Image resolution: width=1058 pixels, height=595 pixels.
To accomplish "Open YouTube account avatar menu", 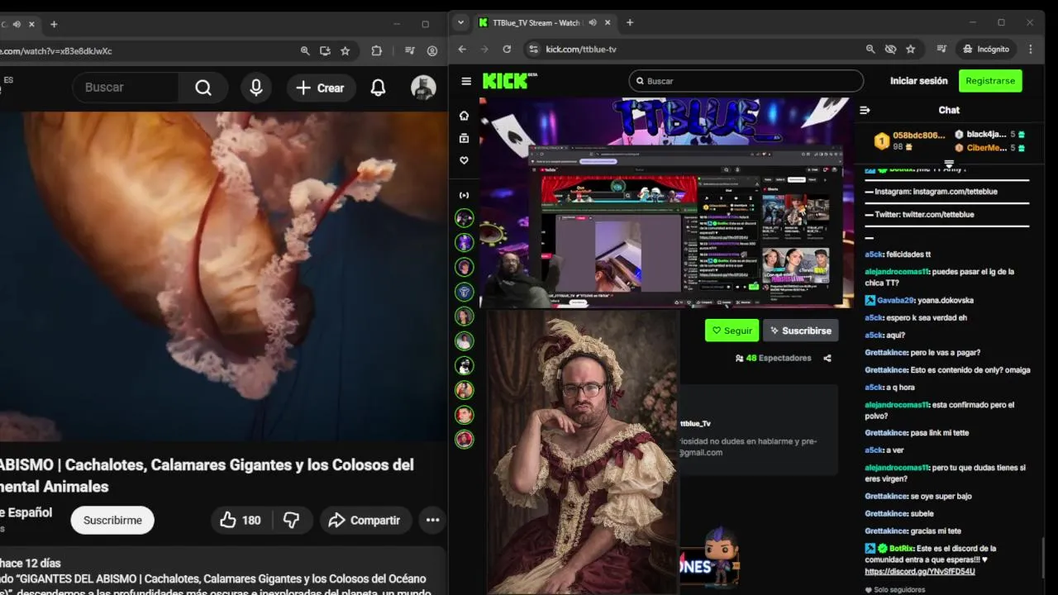I will pyautogui.click(x=423, y=88).
